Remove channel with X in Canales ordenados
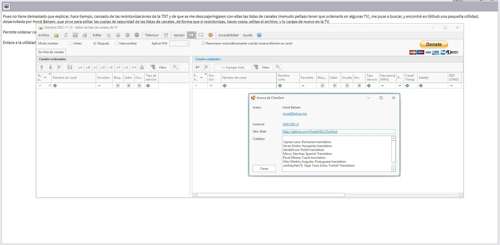The height and width of the screenshot is (245, 500). point(59,67)
